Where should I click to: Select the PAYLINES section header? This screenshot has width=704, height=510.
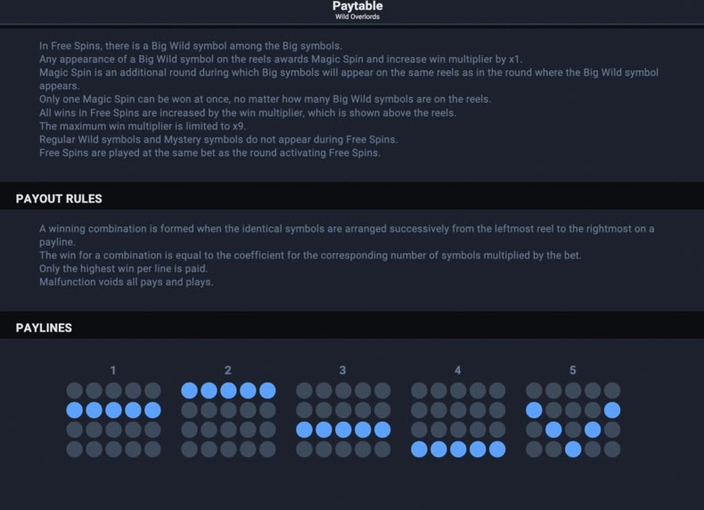point(44,327)
